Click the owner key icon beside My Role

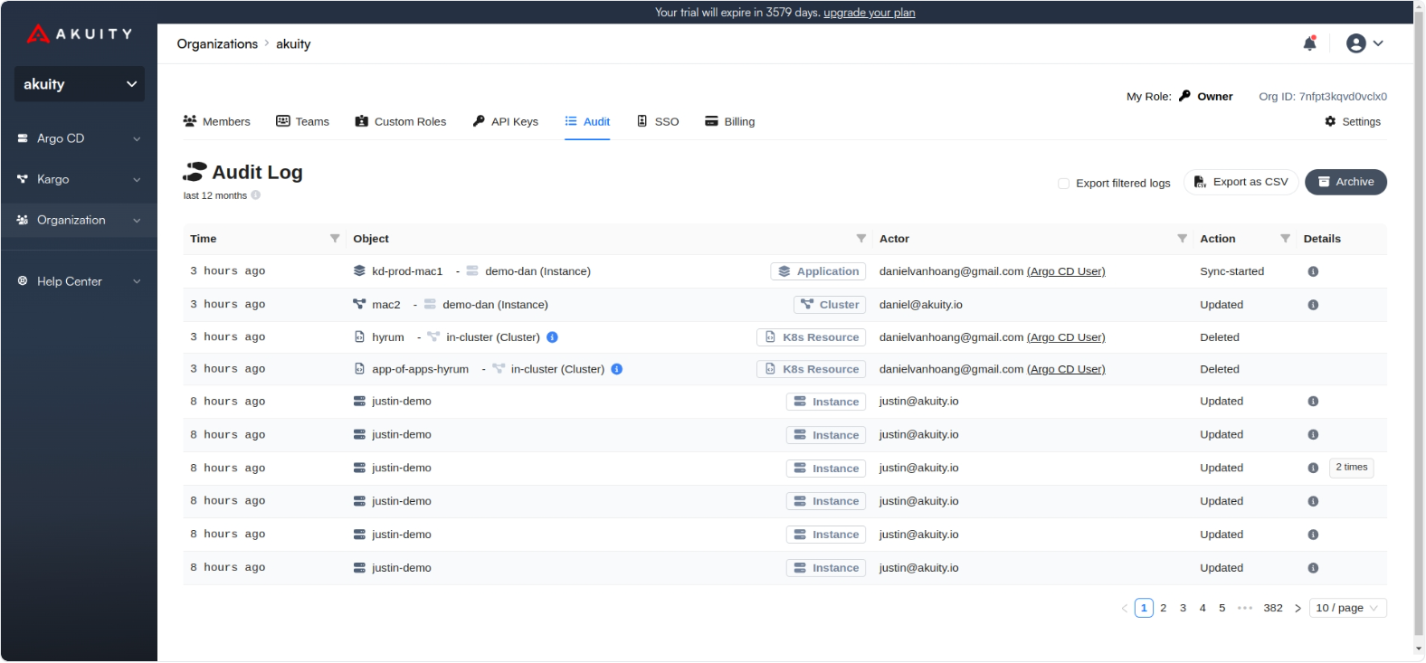point(1184,96)
